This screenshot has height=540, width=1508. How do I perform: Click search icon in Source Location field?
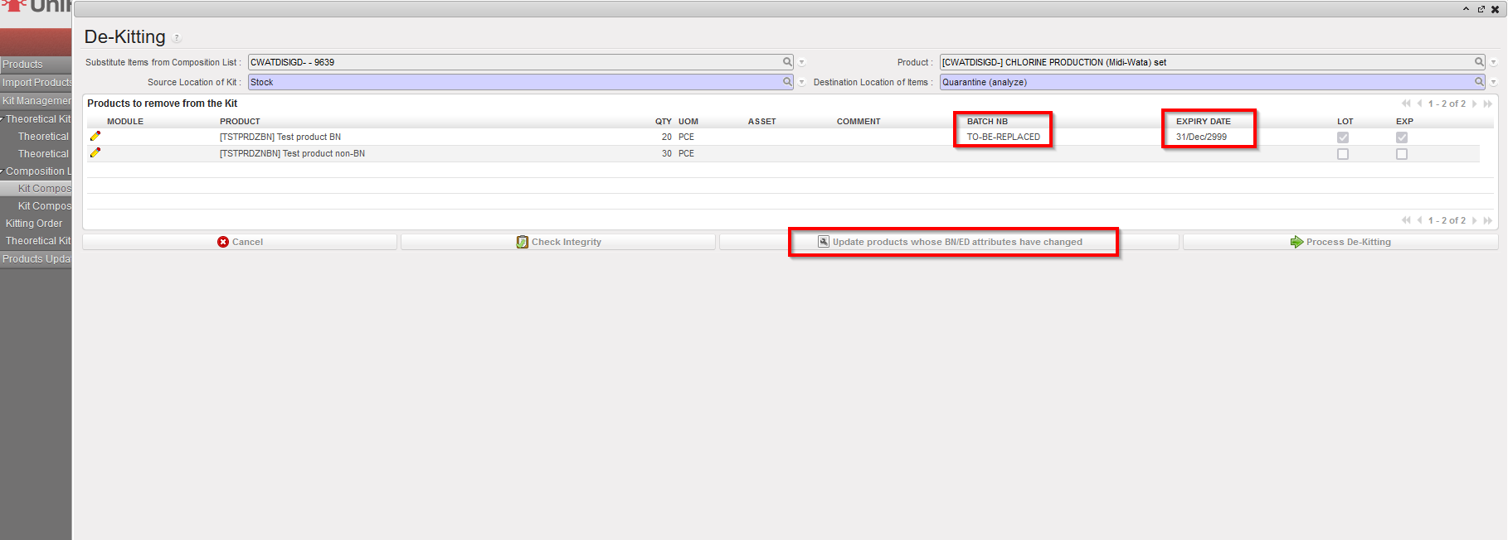[x=787, y=82]
